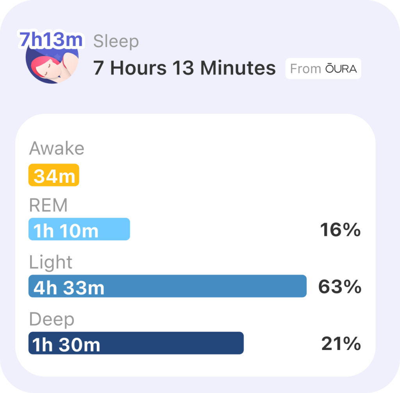Viewport: 400px width, 393px height.
Task: Tap the Oura logo
Action: pyautogui.click(x=341, y=69)
